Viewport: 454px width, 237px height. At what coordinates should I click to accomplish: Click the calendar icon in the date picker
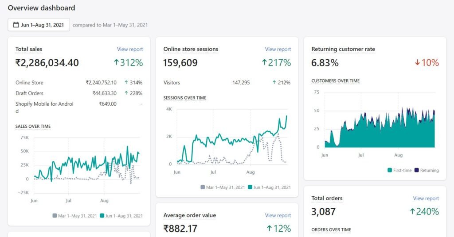(16, 25)
